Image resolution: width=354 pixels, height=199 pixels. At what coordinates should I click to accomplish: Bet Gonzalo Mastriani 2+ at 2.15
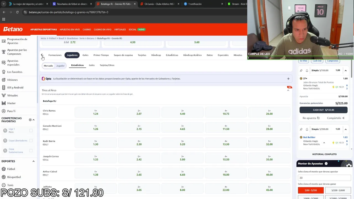[139, 127]
